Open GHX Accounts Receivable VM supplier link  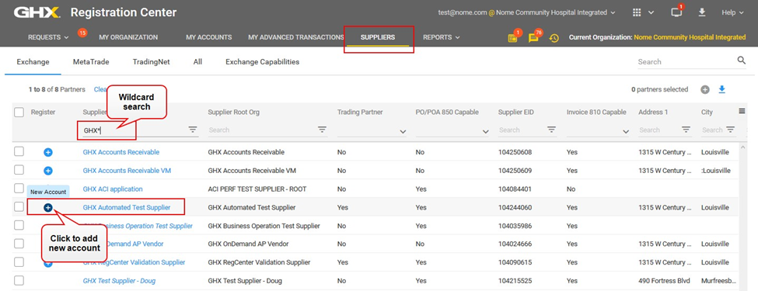pyautogui.click(x=127, y=171)
